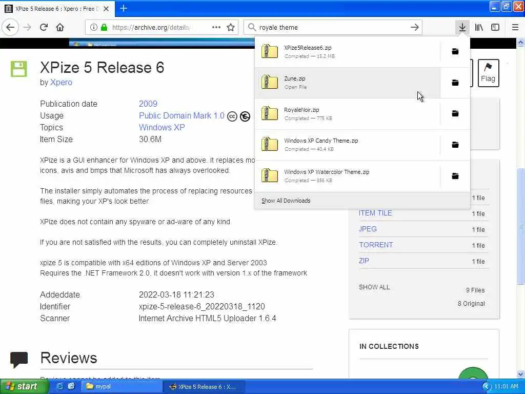Click the 9 Files count
The height and width of the screenshot is (394, 525).
tap(475, 290)
